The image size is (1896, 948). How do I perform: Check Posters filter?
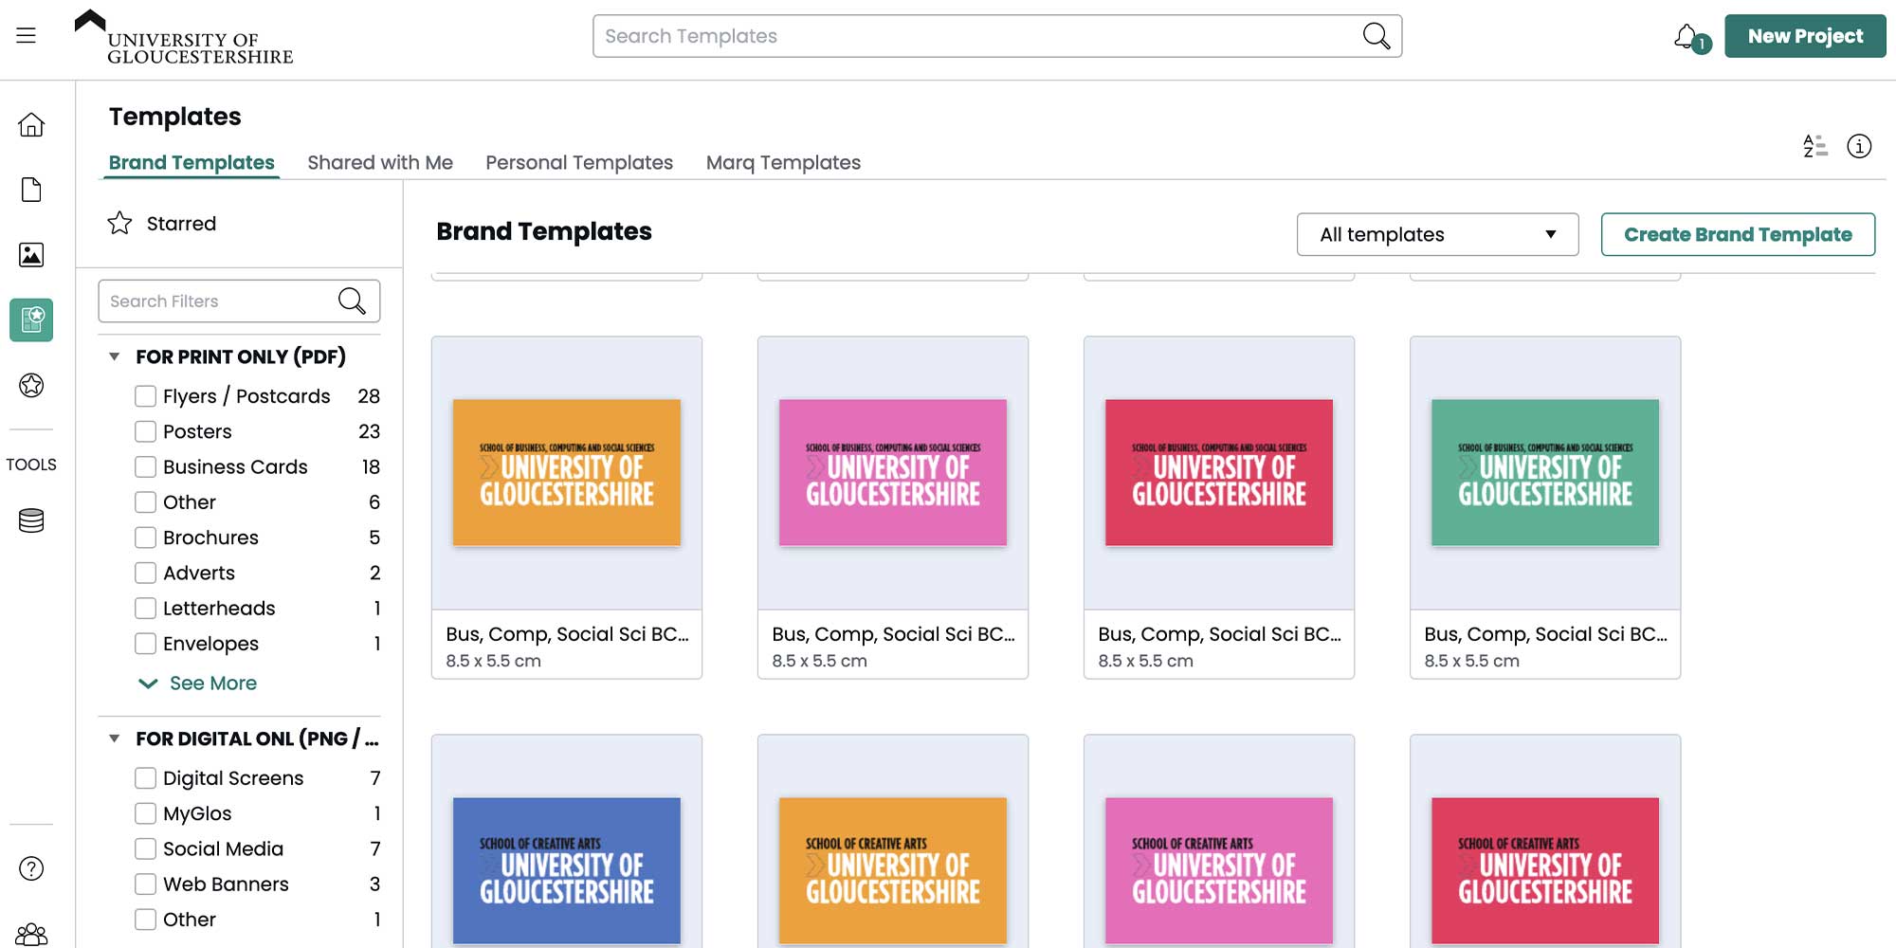click(x=145, y=431)
